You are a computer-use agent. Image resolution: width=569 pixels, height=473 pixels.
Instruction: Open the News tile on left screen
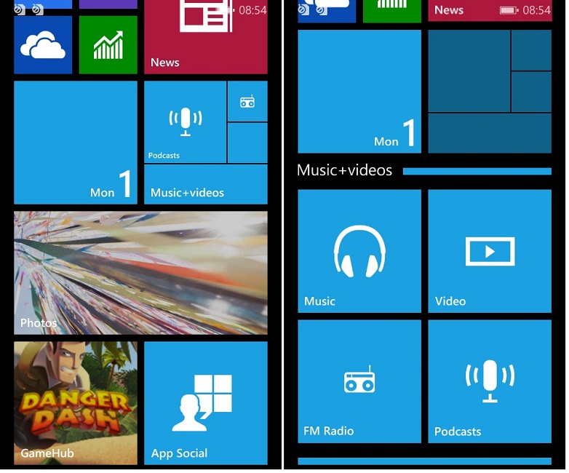[x=206, y=37]
